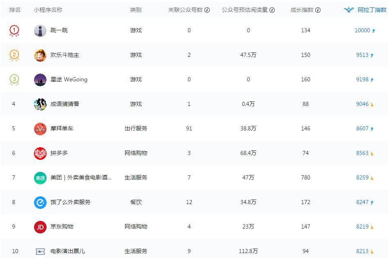Click the linked accounts value 91
388x258 pixels.
click(189, 128)
